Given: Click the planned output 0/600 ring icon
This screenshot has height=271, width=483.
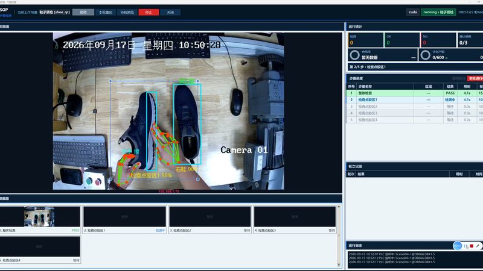Looking at the screenshot, I should [426, 55].
